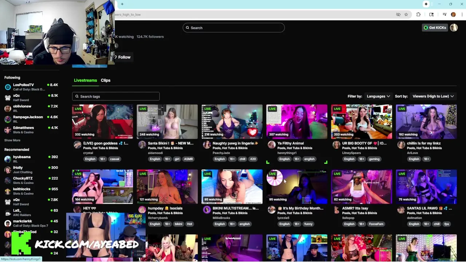
Task: Switch to the Clips tab
Action: pyautogui.click(x=106, y=80)
